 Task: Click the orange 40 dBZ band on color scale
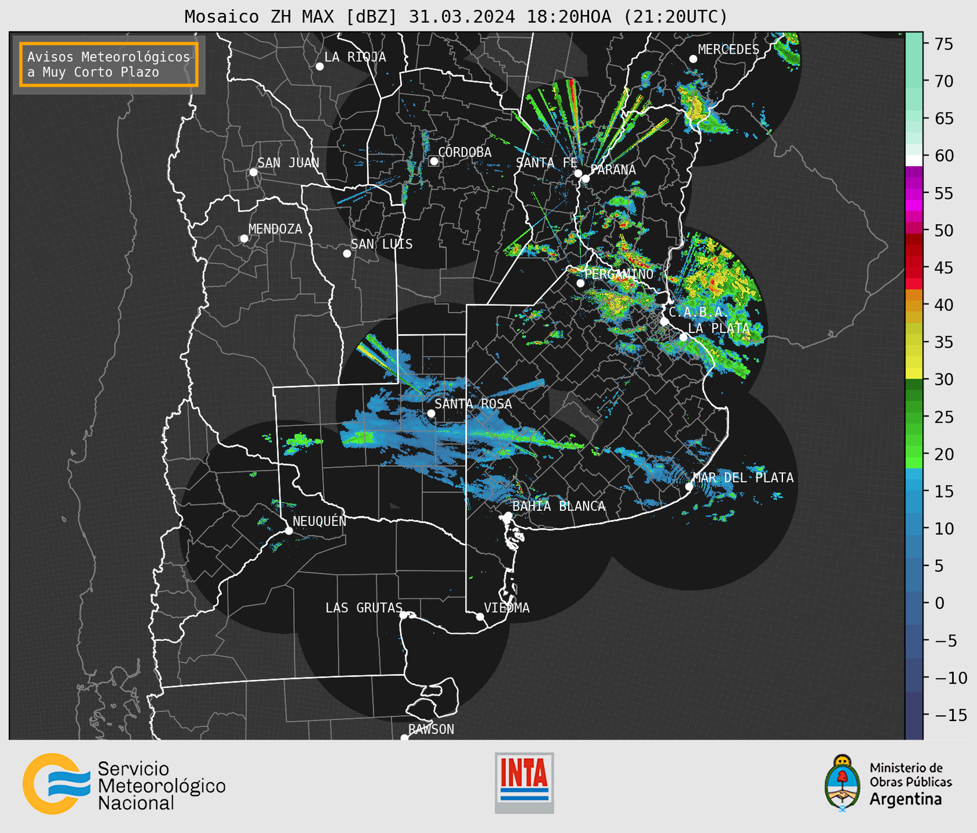pyautogui.click(x=914, y=305)
